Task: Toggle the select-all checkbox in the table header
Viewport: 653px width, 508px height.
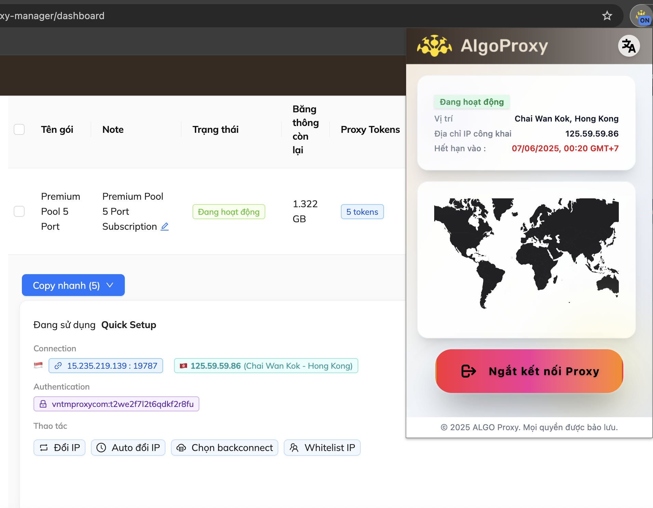Action: point(19,129)
